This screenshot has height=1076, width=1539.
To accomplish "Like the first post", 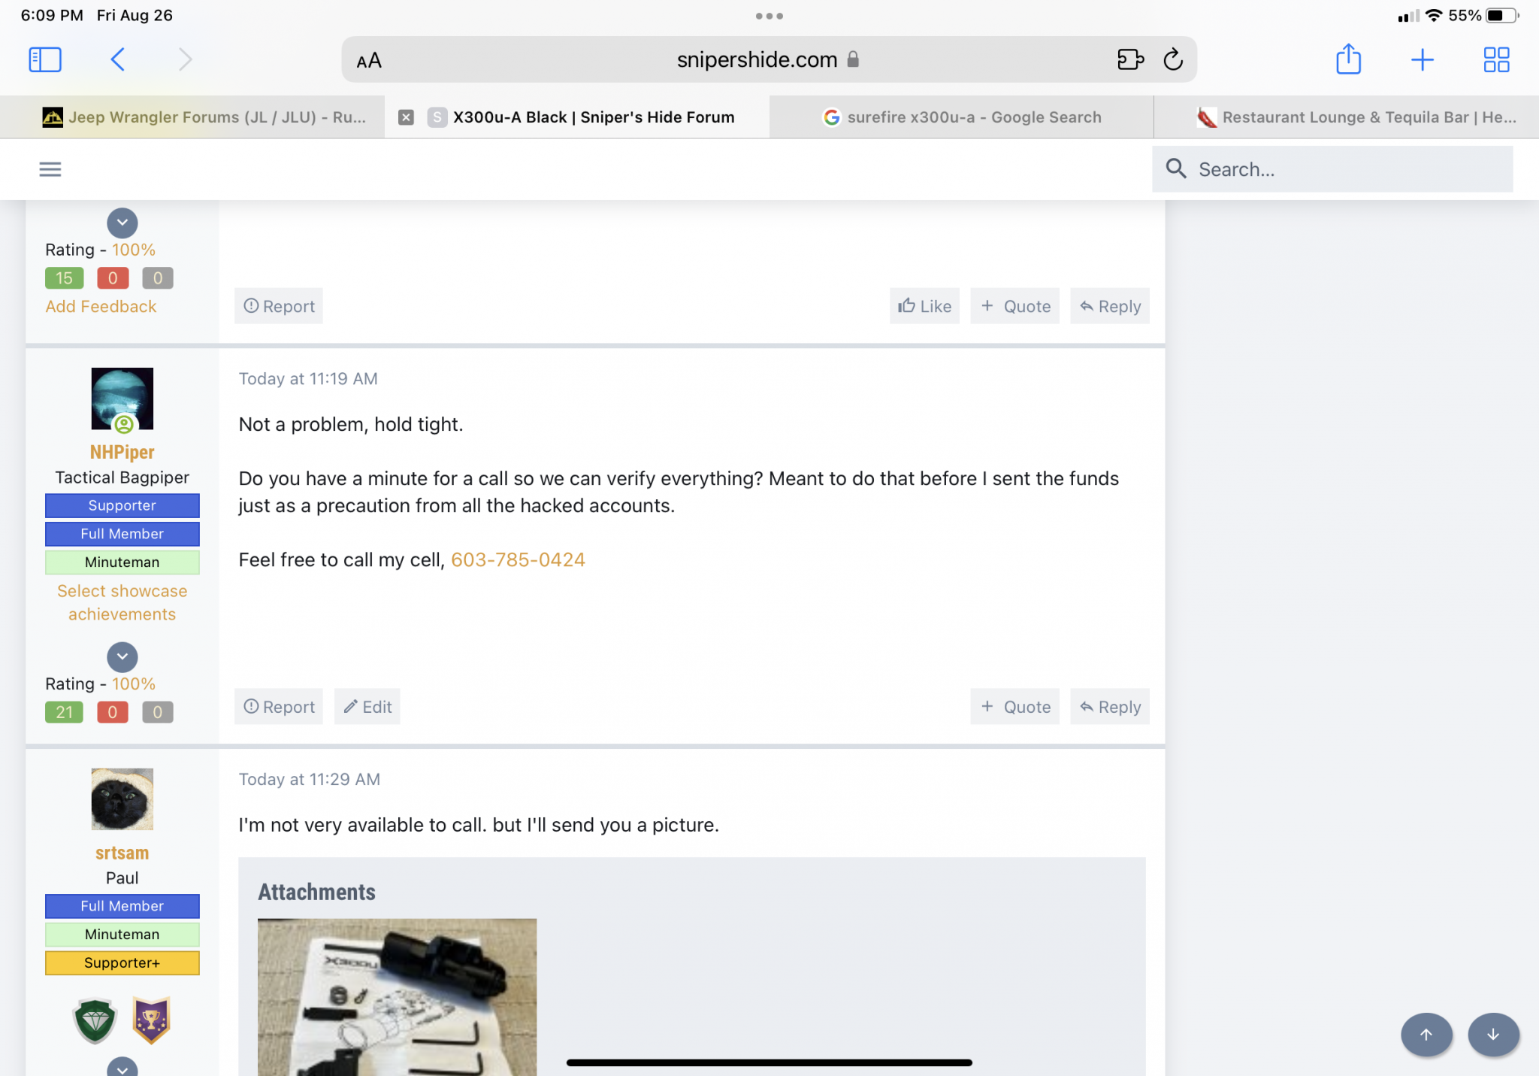I will tap(924, 306).
